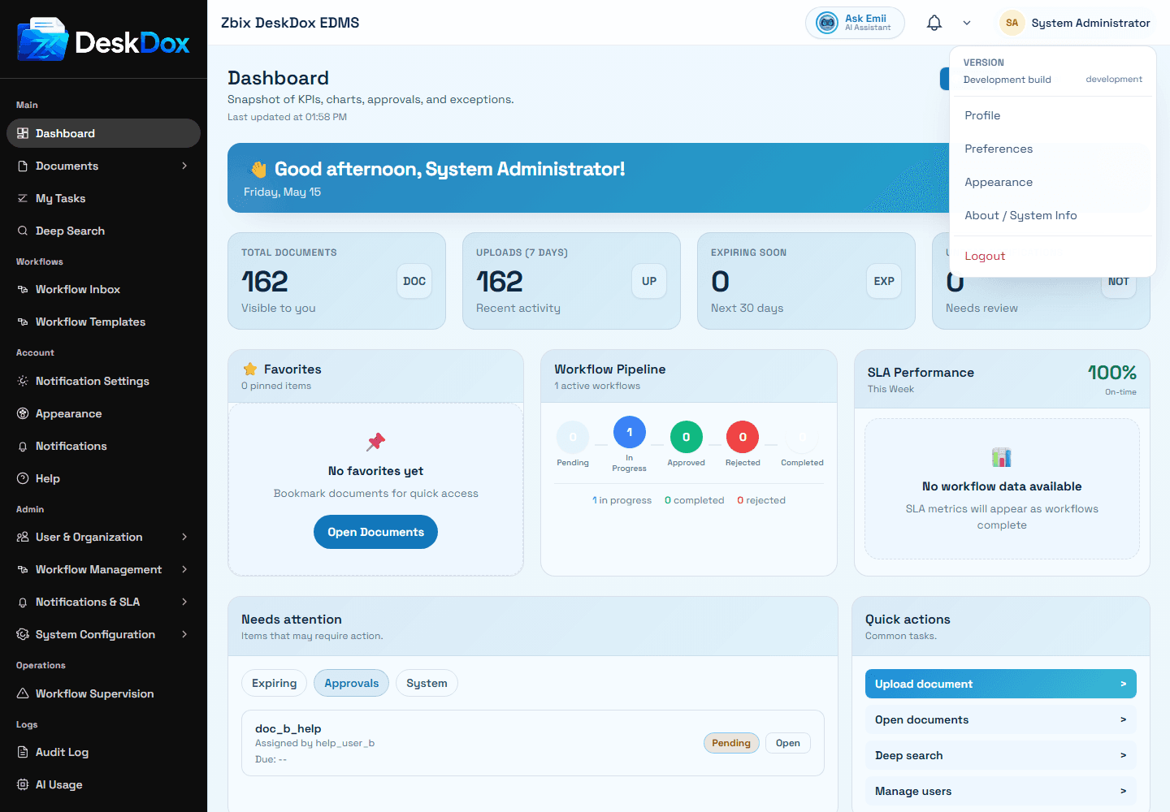Open Profile from user menu
Image resolution: width=1170 pixels, height=812 pixels.
coord(1052,115)
